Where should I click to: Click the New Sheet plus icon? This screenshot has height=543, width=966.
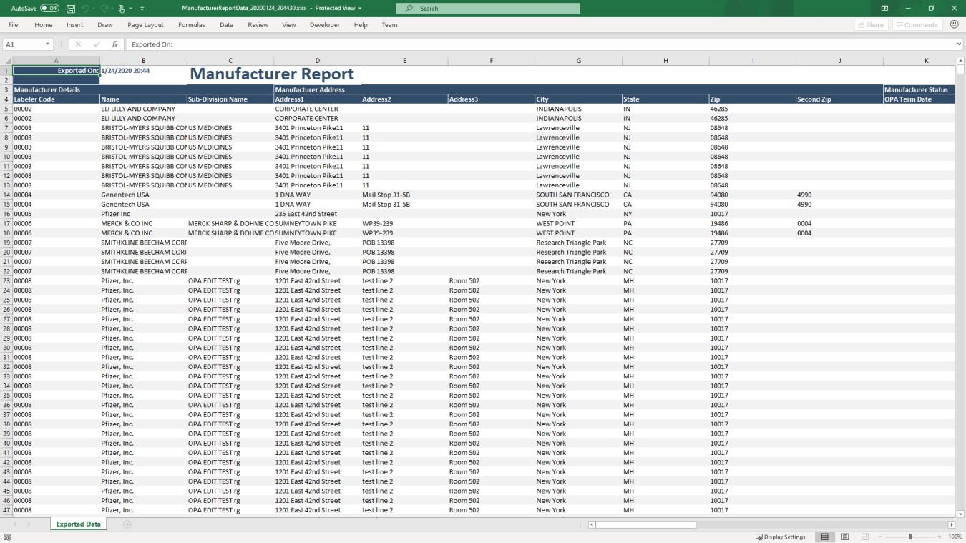(127, 524)
